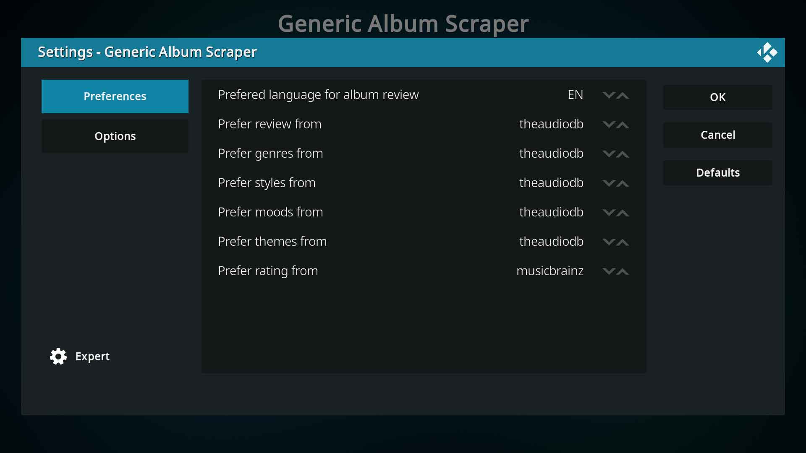Image resolution: width=806 pixels, height=453 pixels.
Task: Click the Kodi logo icon in header
Action: point(767,52)
